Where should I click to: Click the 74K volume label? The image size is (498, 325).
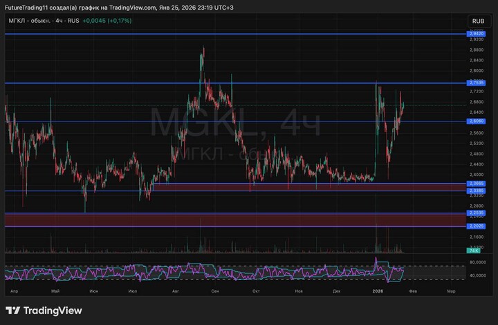click(474, 250)
